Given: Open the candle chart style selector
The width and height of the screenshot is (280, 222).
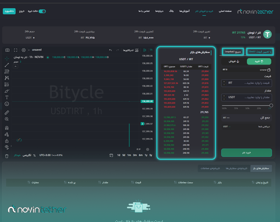Looking at the screenshot, I should tap(145, 50).
